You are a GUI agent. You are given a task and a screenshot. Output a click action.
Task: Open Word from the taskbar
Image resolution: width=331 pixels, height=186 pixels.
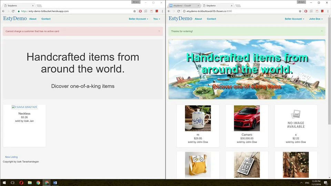(55, 183)
